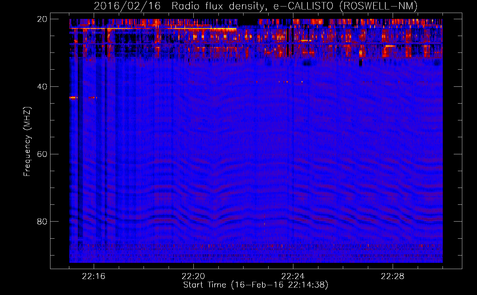The width and height of the screenshot is (477, 295).
Task: Click the 'Frequency (MHZ)' axis label
Action: tap(27, 142)
